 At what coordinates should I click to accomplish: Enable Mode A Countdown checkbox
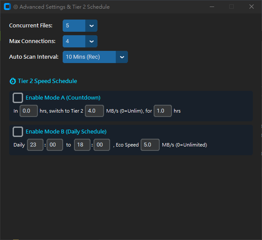[x=18, y=98]
